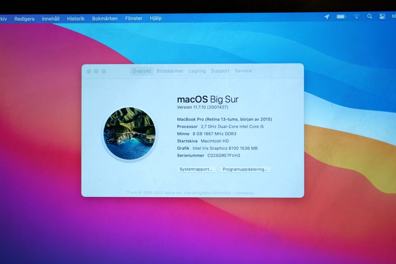Image resolution: width=396 pixels, height=264 pixels.
Task: Open the Wi-Fi menu icon
Action: click(x=356, y=16)
